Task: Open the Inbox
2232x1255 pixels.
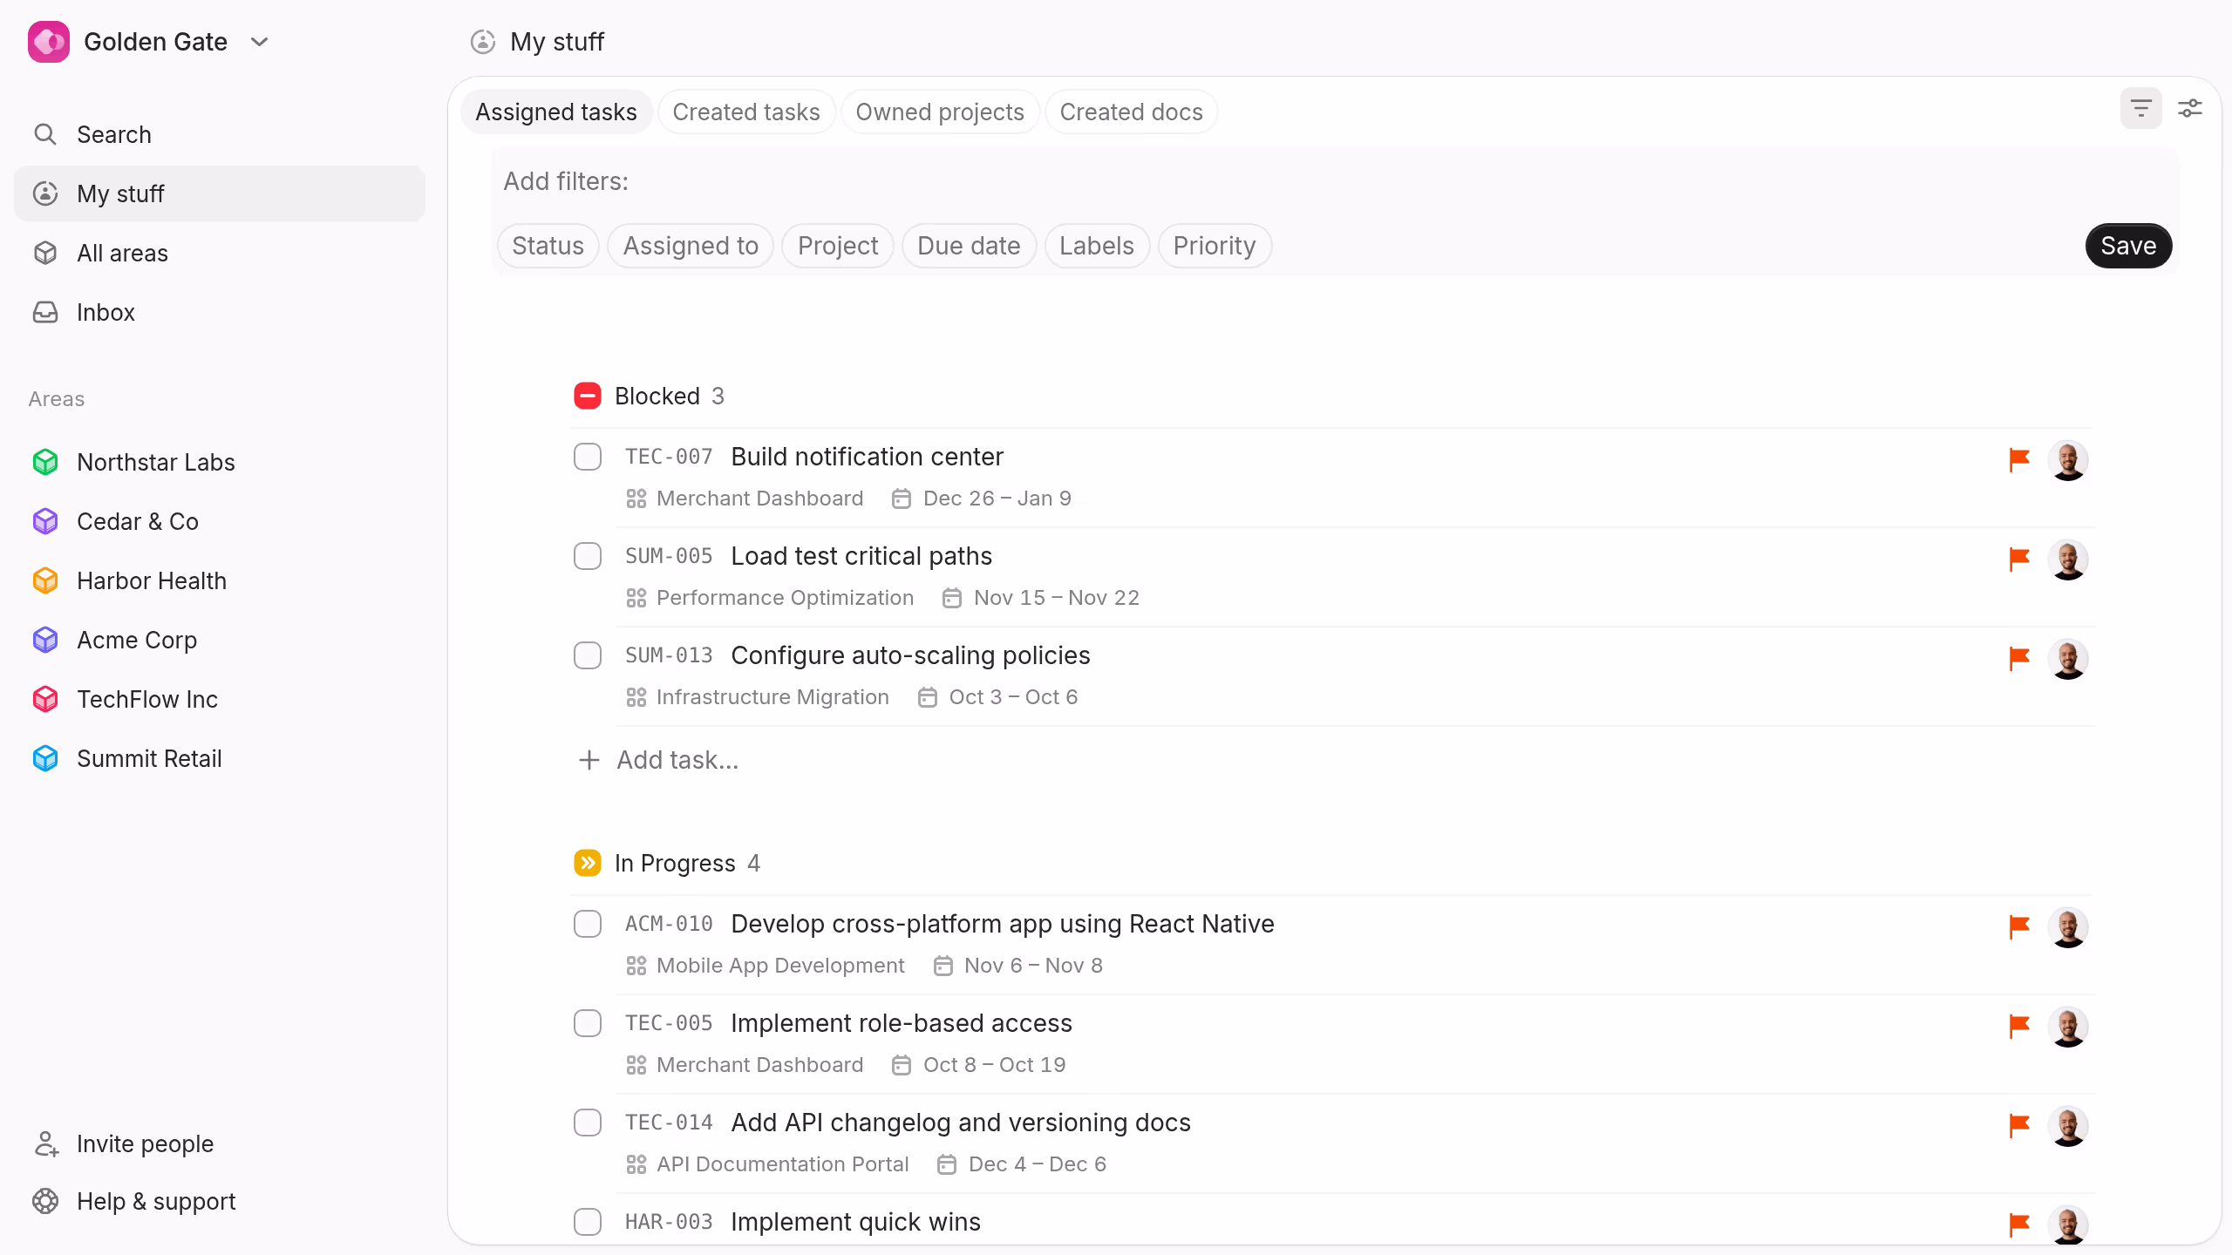Action: 220,312
